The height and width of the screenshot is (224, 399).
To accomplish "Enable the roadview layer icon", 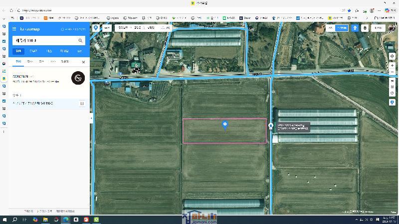I will 355,28.
